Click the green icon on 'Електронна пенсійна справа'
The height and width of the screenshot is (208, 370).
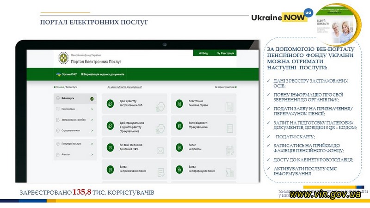[179, 104]
